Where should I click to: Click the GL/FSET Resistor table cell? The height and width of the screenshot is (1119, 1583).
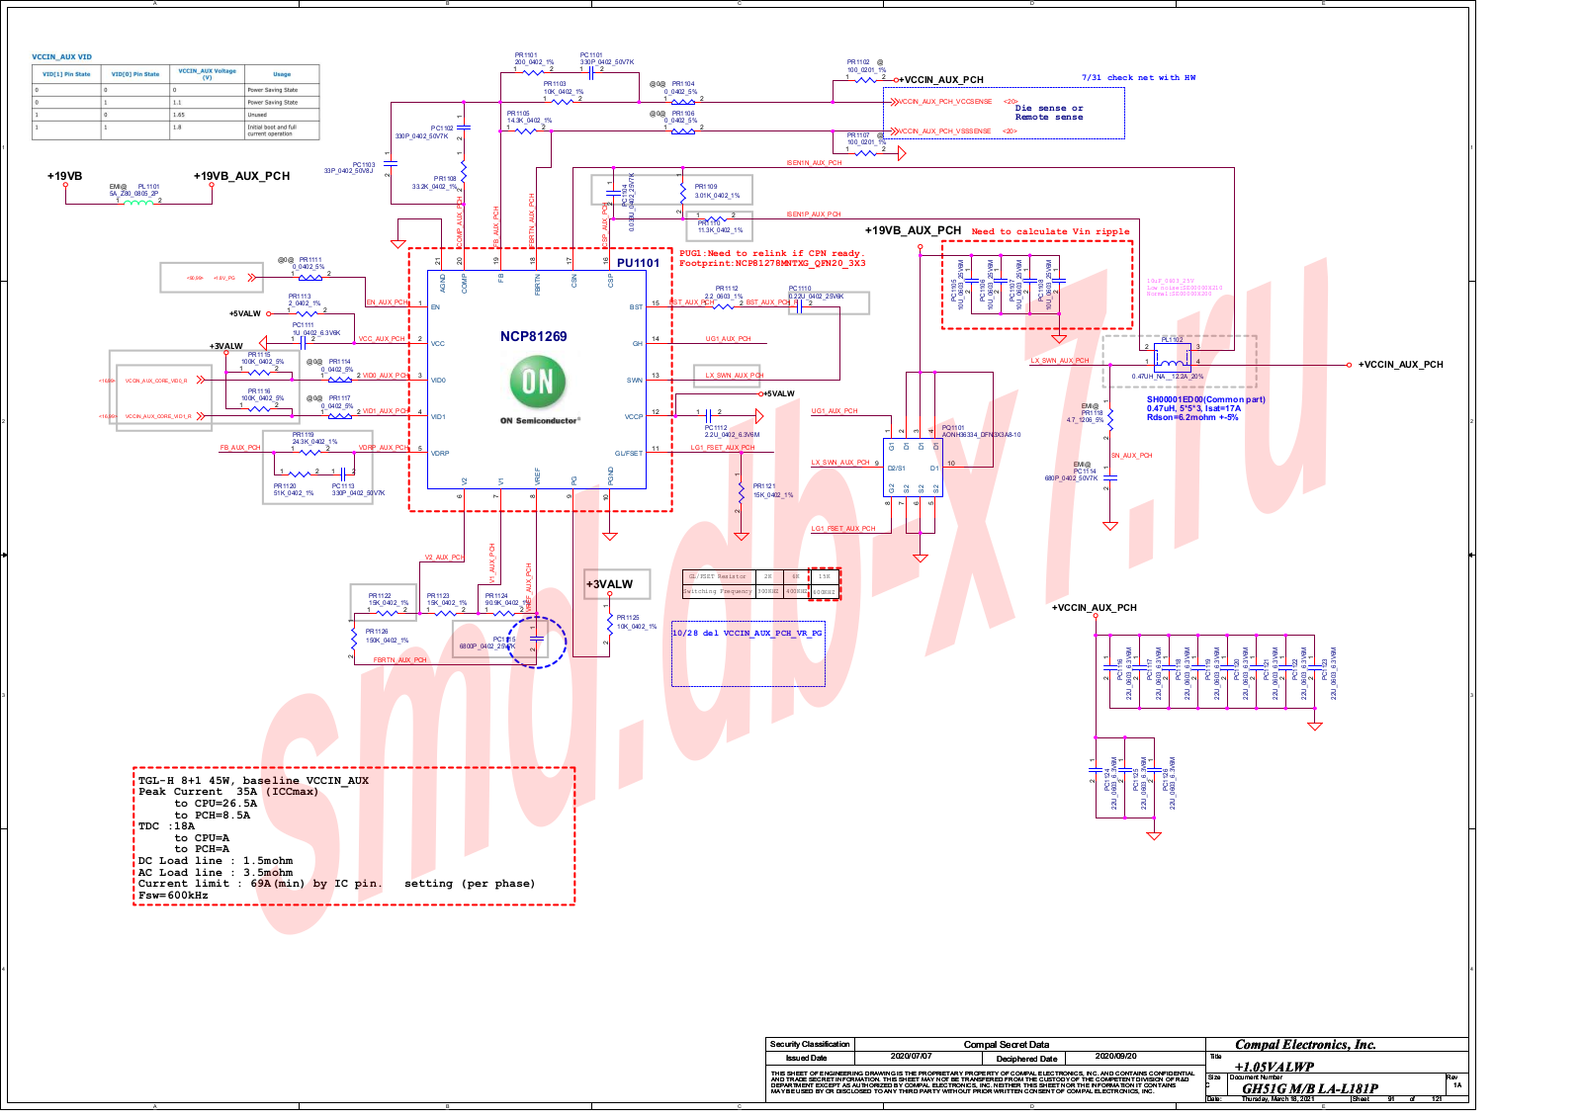(x=718, y=576)
